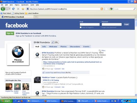137x103 pixels.
Task: Click the Anghel Catalin profile photo
Action: click(x=17, y=87)
